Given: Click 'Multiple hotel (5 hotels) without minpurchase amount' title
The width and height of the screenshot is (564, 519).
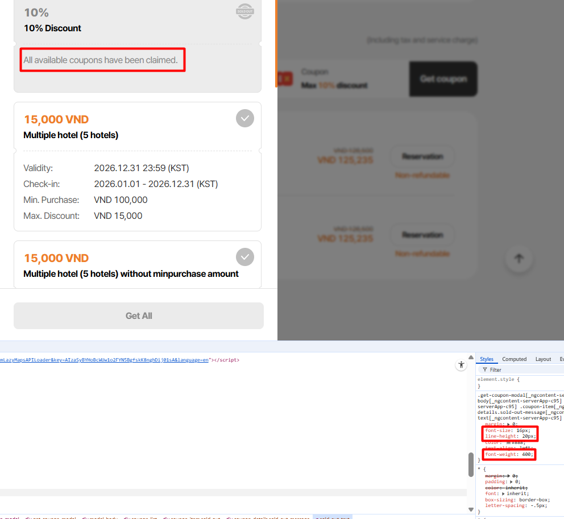Looking at the screenshot, I should coord(131,273).
